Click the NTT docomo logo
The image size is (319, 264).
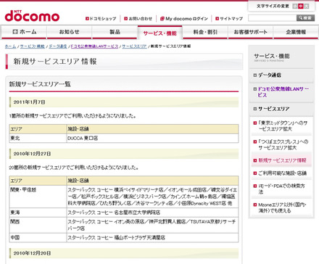pyautogui.click(x=32, y=16)
